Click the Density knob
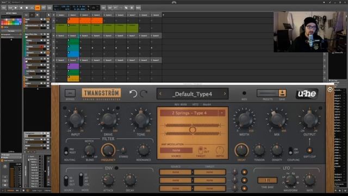Screen dimensions: 348x196 click(x=277, y=150)
